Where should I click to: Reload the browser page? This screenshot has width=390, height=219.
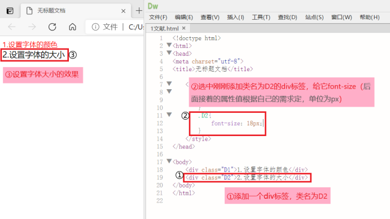coord(52,27)
